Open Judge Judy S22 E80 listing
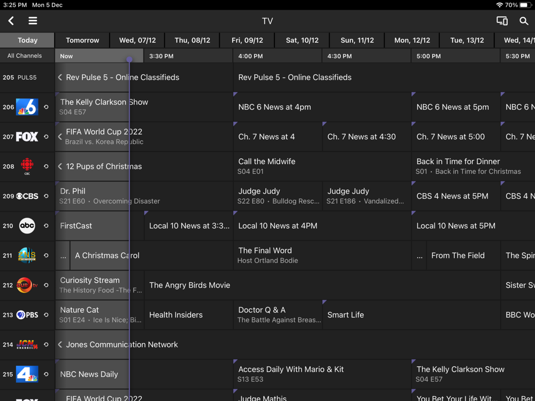The height and width of the screenshot is (401, 535). 277,196
